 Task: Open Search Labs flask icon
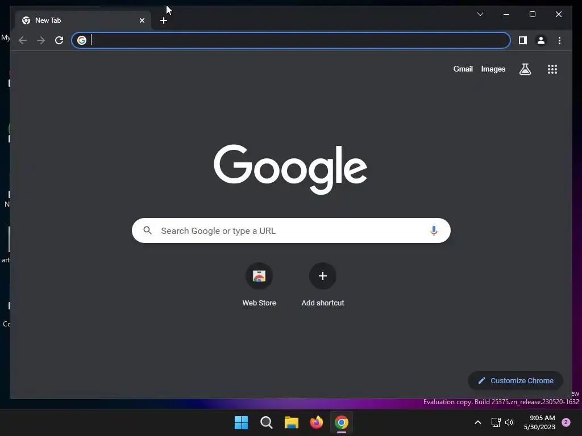(525, 69)
